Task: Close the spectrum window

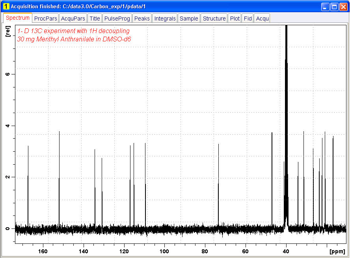Action: pos(343,7)
